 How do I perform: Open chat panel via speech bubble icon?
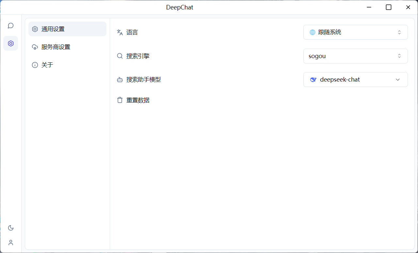click(x=10, y=25)
